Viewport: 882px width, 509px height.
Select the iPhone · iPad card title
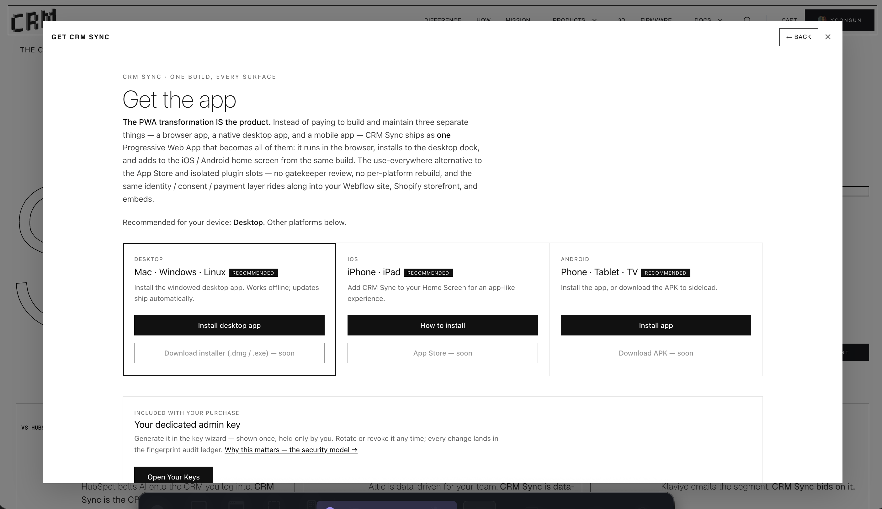coord(374,272)
